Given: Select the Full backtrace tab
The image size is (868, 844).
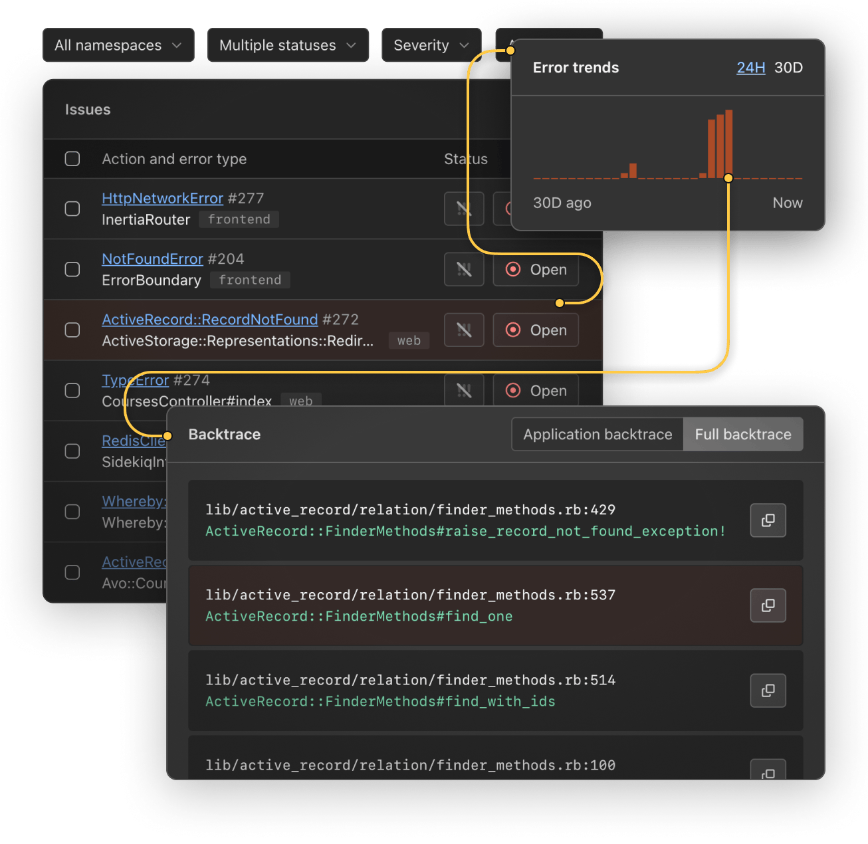Looking at the screenshot, I should (743, 434).
